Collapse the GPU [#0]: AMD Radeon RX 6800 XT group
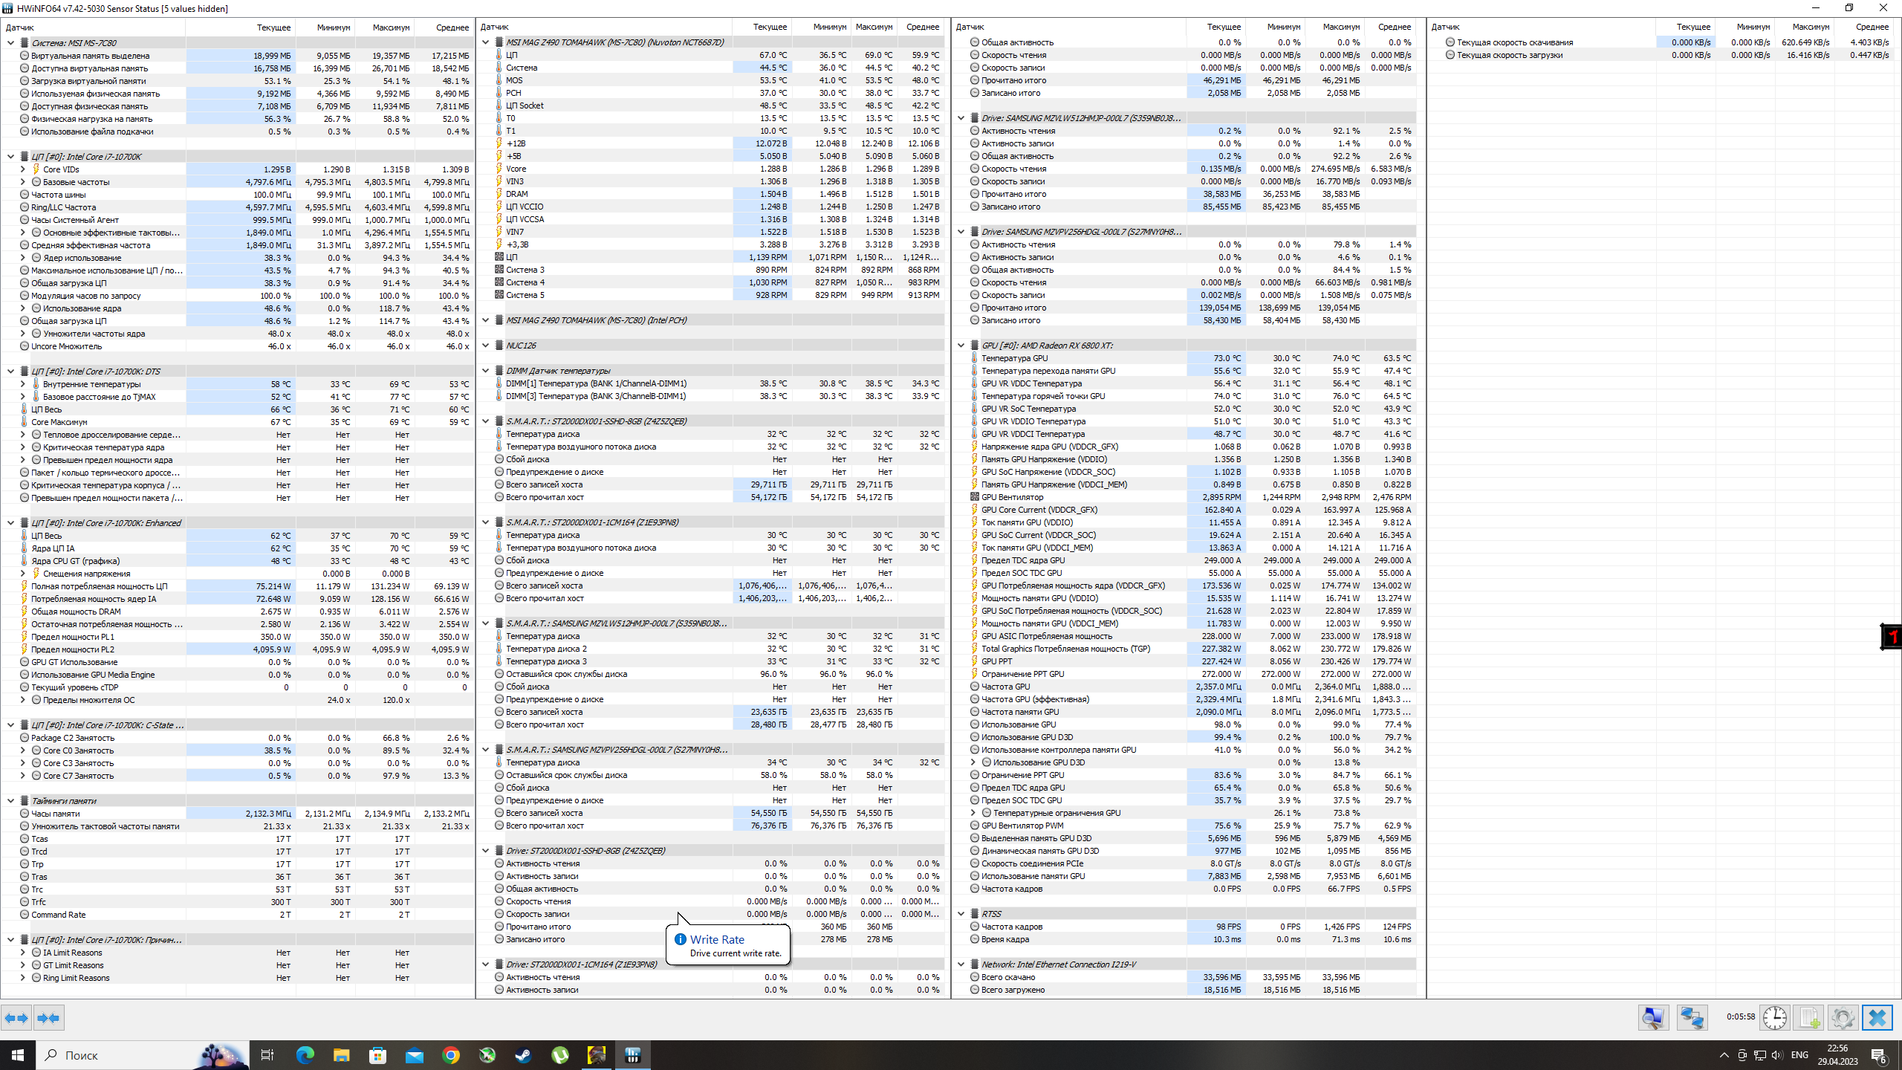The width and height of the screenshot is (1902, 1070). tap(961, 346)
